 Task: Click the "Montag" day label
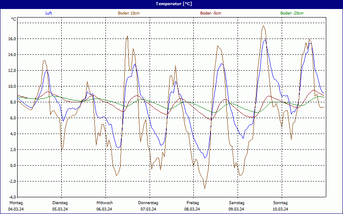pyautogui.click(x=16, y=203)
